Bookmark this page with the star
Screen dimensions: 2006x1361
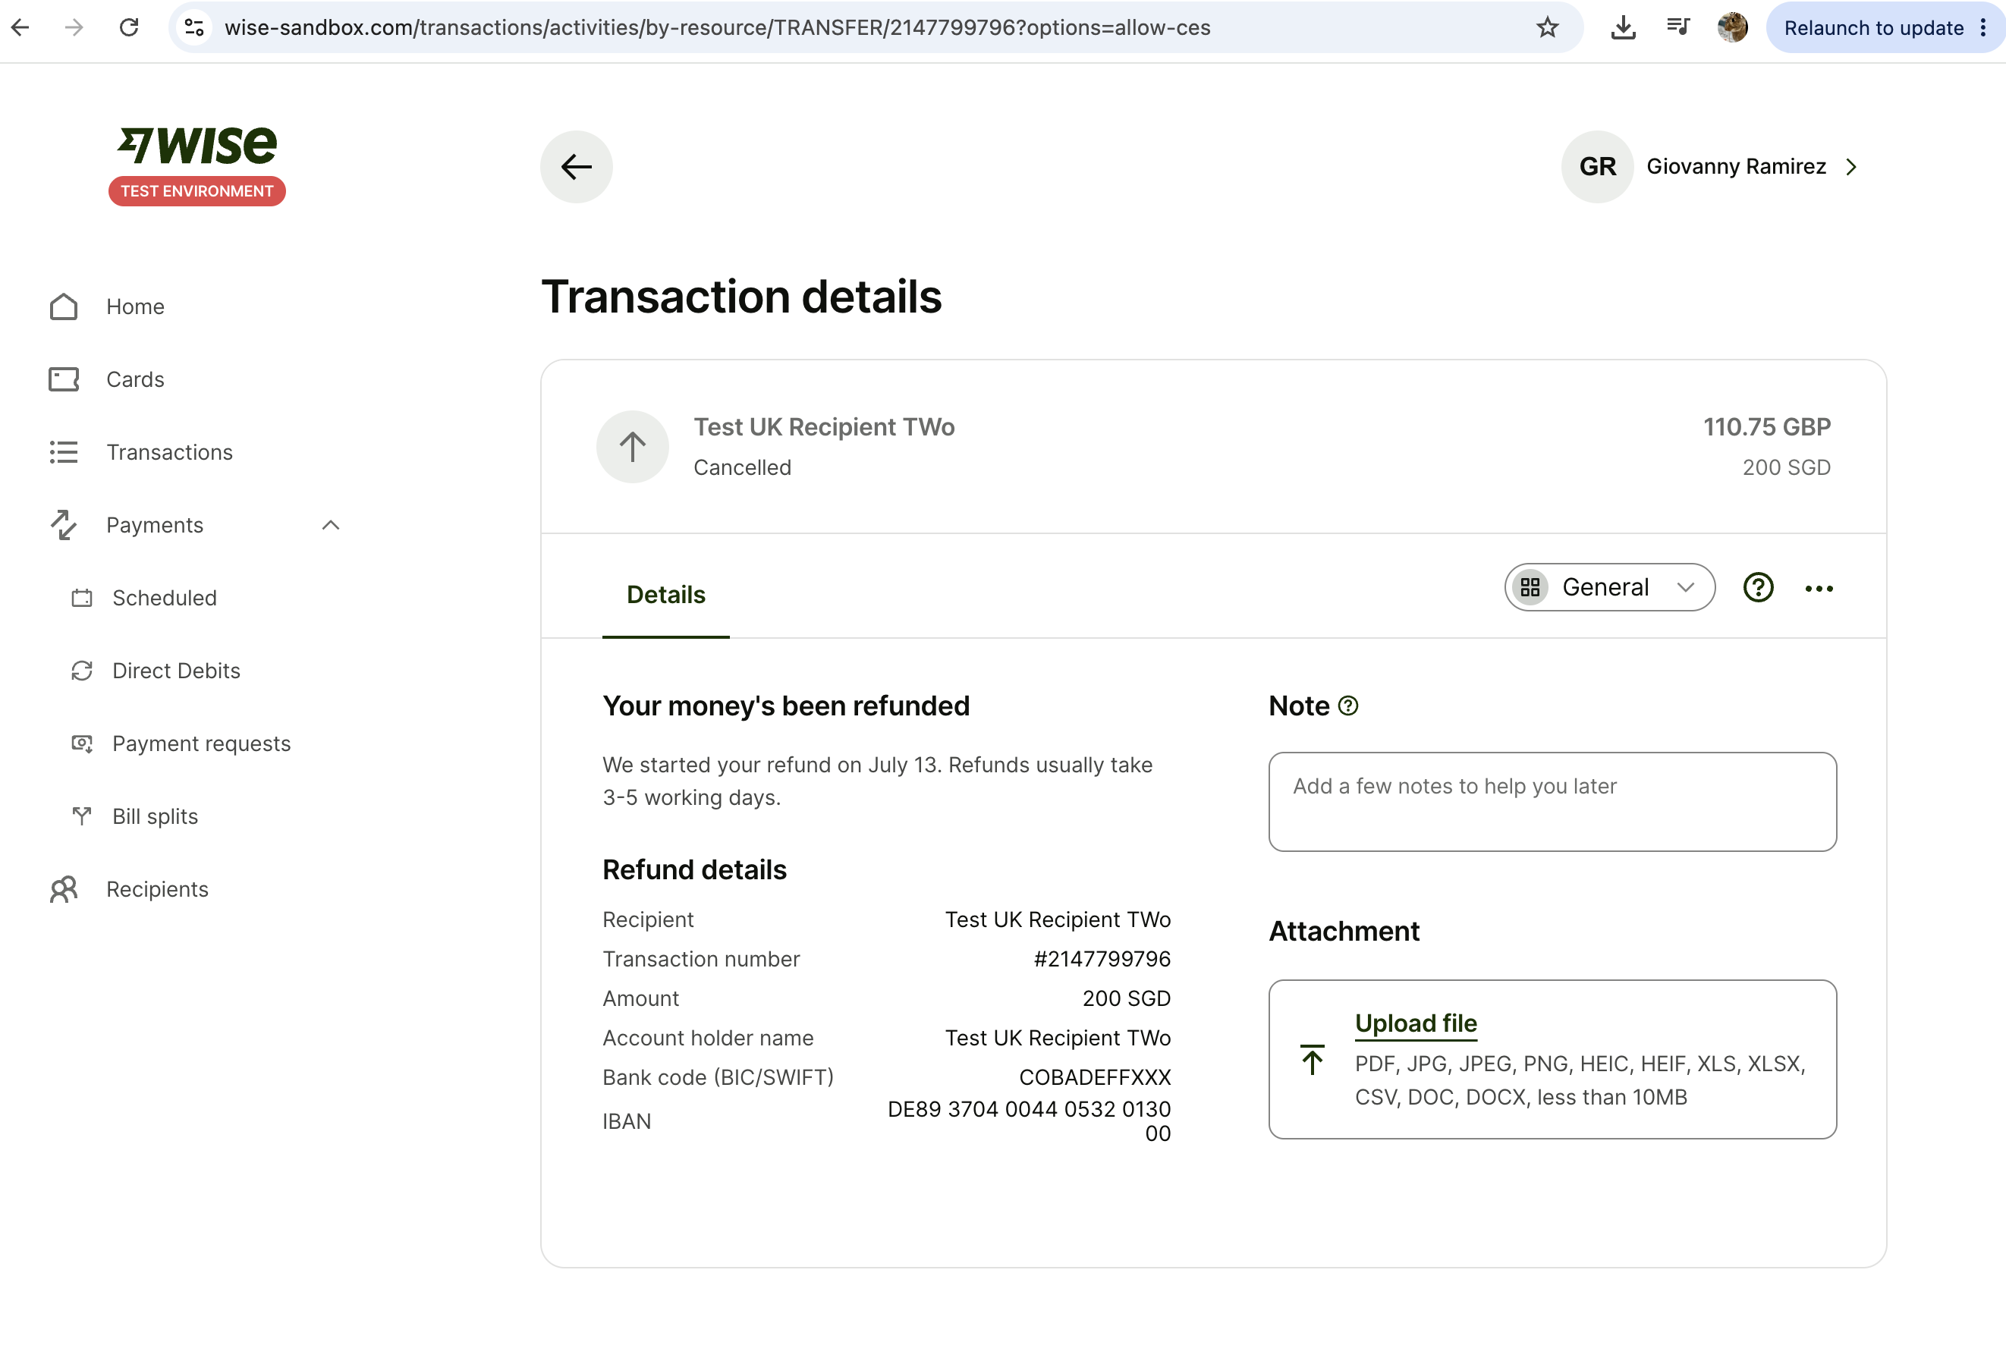(1548, 27)
